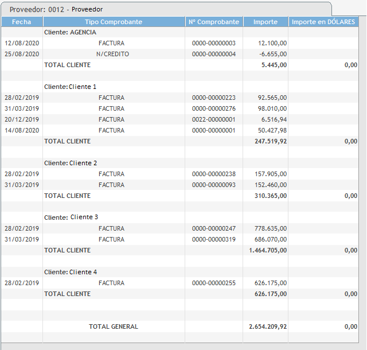Open Cliente 4 invoice 0000-00000255
367x350 pixels.
pyautogui.click(x=213, y=283)
